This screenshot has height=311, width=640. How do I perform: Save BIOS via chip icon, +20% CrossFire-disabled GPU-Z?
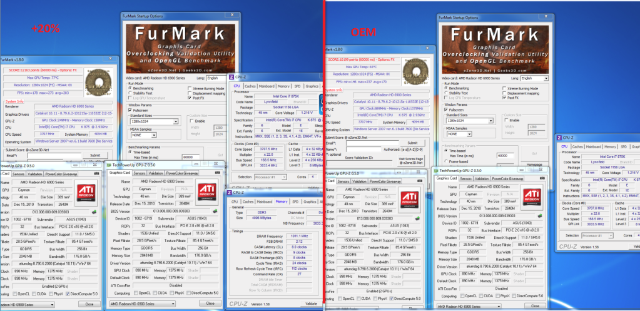click(x=215, y=211)
